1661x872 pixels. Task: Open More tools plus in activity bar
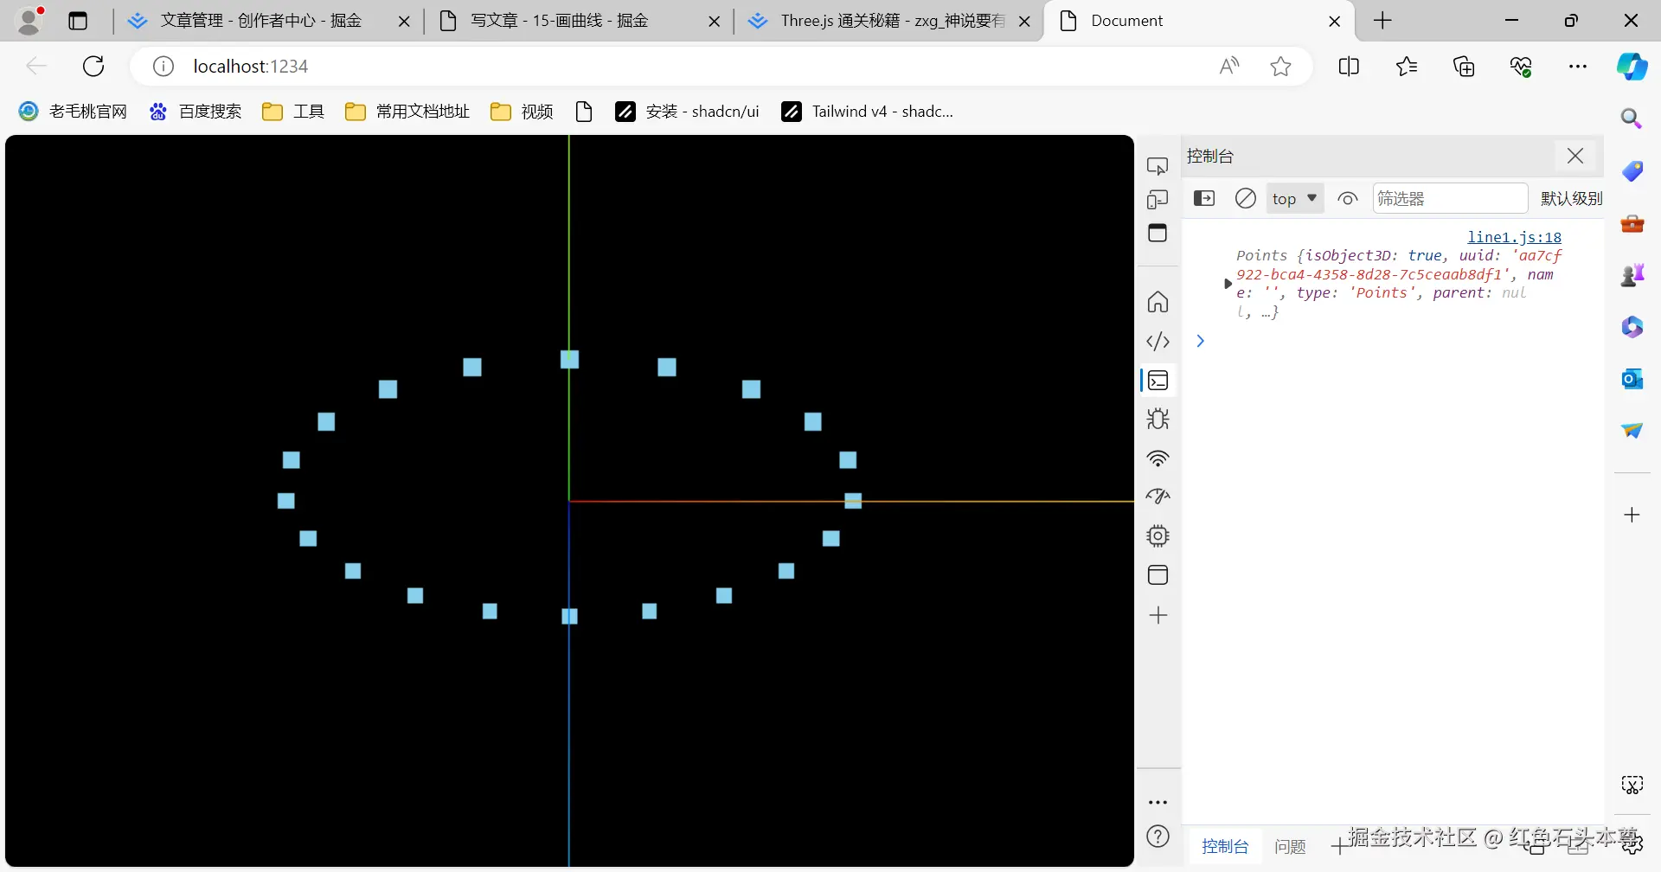click(1158, 615)
